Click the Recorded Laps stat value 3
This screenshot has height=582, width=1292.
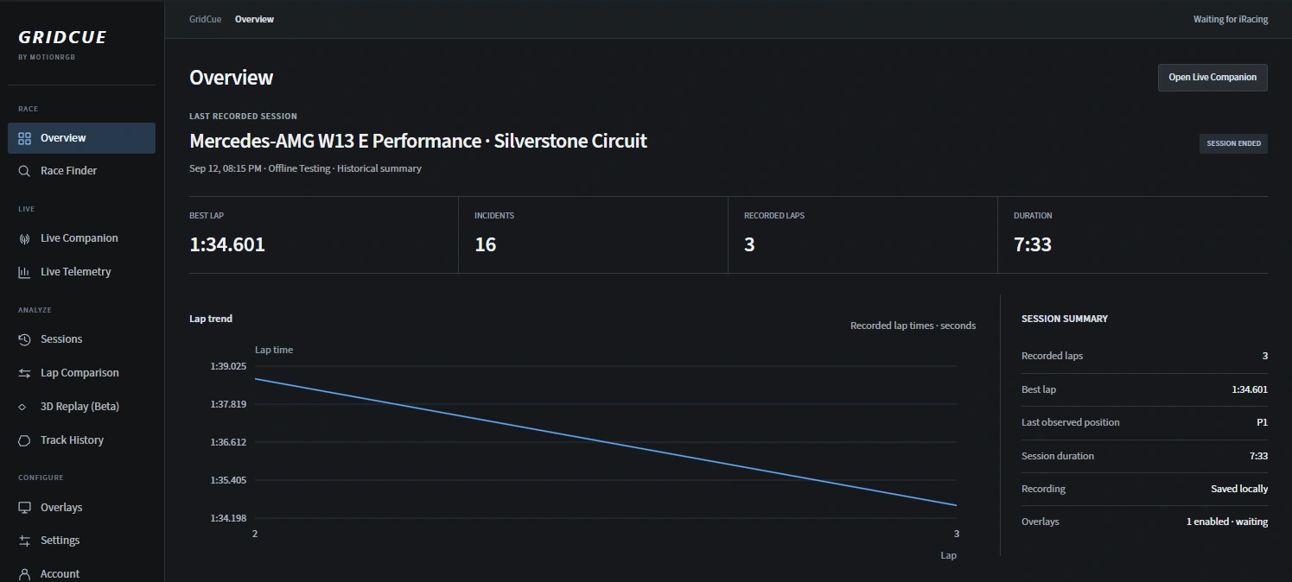pos(749,244)
